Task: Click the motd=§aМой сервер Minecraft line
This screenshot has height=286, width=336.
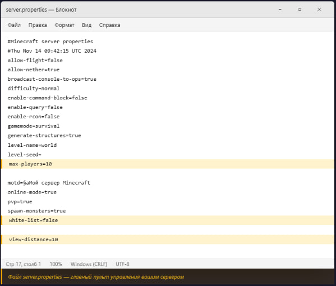Action: pyautogui.click(x=49, y=183)
